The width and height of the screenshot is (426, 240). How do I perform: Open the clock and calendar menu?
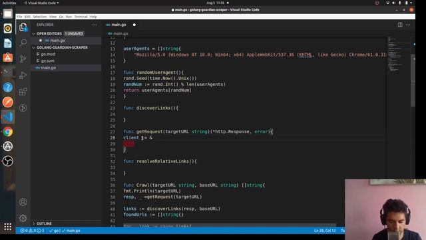(216, 3)
